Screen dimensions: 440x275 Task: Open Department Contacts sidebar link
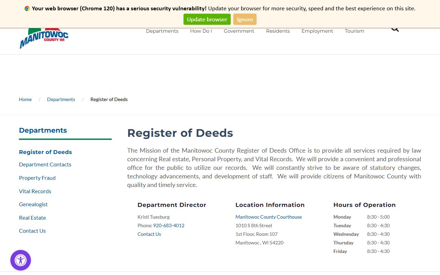pyautogui.click(x=45, y=164)
